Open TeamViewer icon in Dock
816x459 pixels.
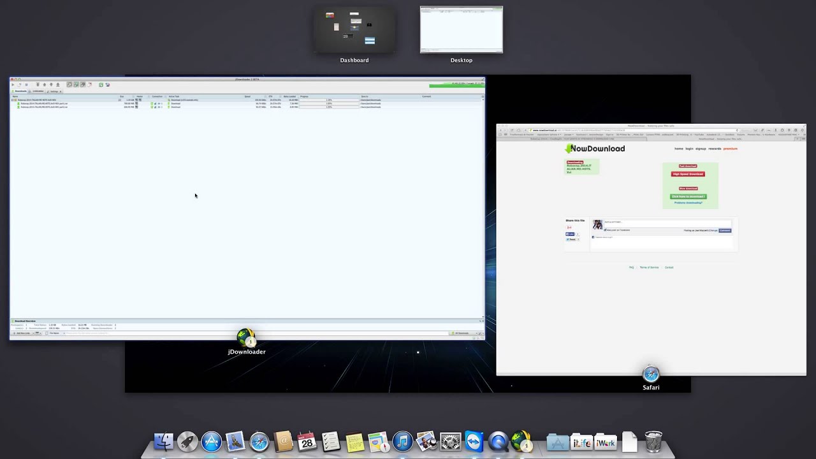click(x=474, y=441)
